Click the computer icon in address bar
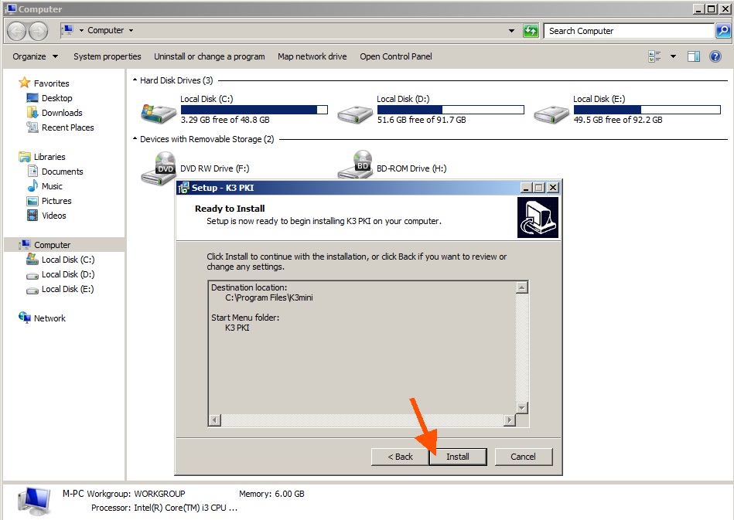Image resolution: width=734 pixels, height=520 pixels. pos(68,30)
